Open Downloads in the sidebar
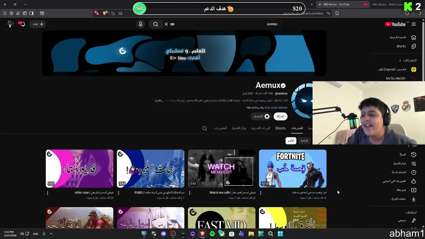Image resolution: width=425 pixels, height=239 pixels. [403, 199]
